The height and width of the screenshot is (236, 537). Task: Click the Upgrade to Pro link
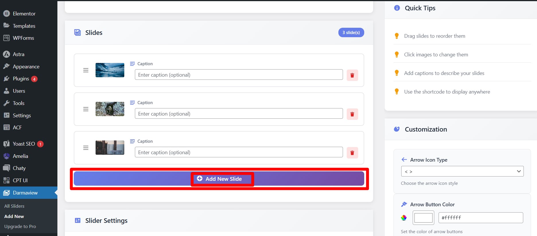[20, 226]
